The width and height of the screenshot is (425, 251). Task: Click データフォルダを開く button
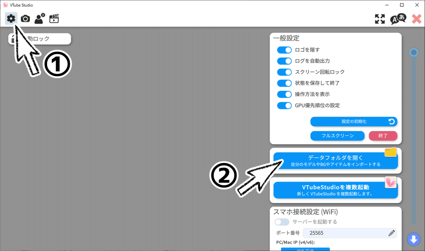[x=336, y=161]
